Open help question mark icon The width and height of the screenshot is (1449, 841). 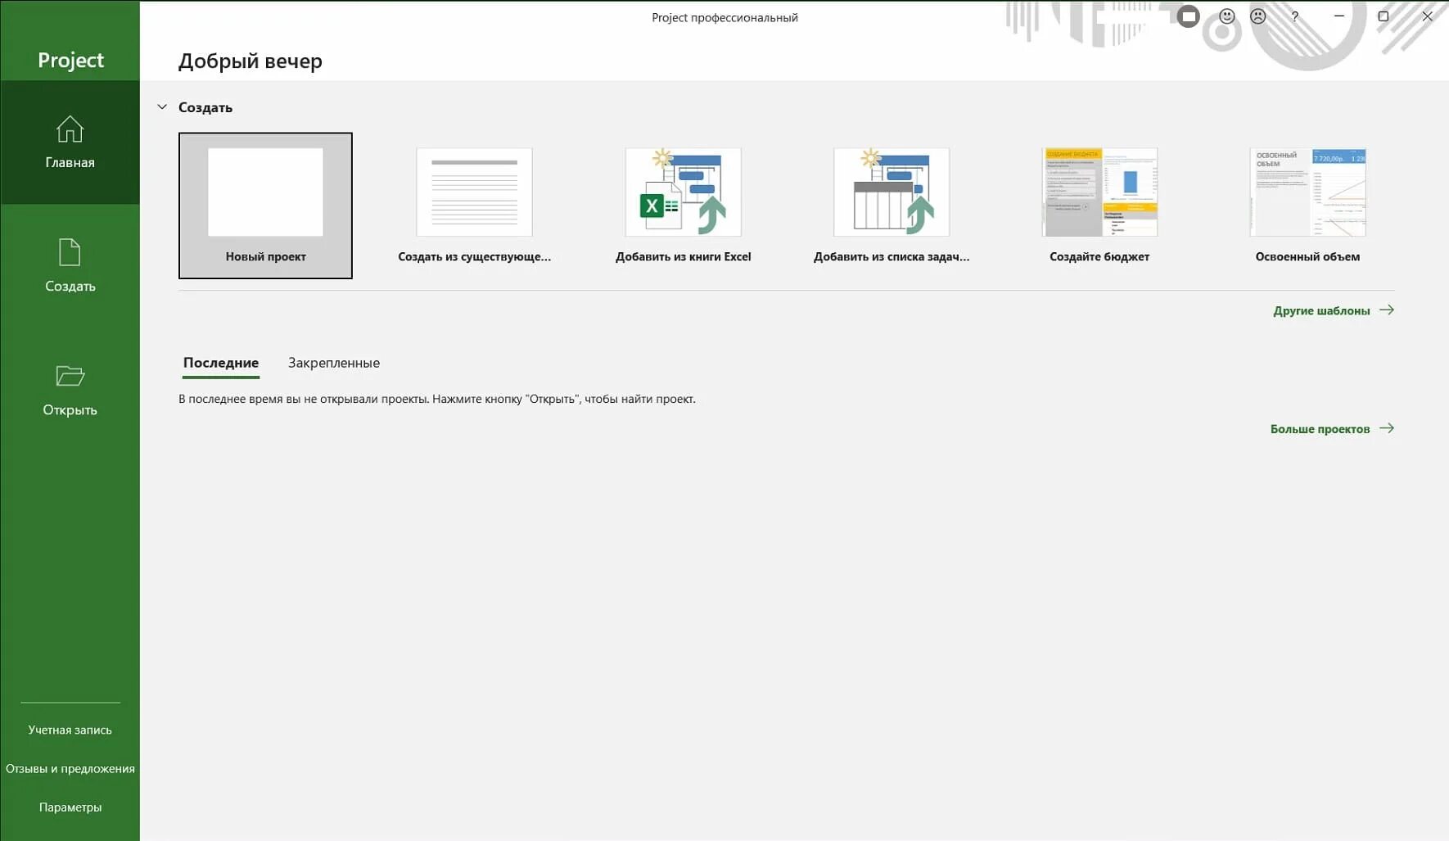(1294, 16)
